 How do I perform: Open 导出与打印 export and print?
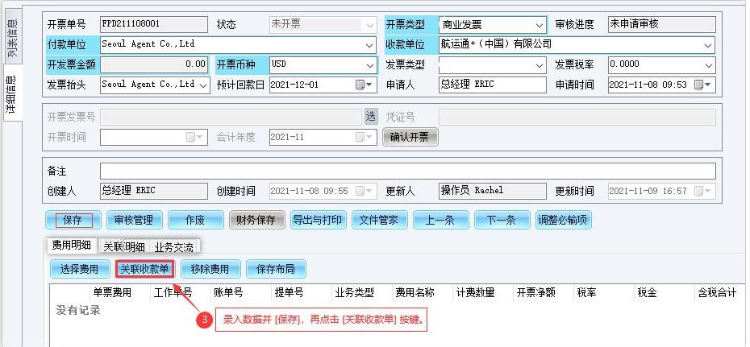tap(316, 220)
